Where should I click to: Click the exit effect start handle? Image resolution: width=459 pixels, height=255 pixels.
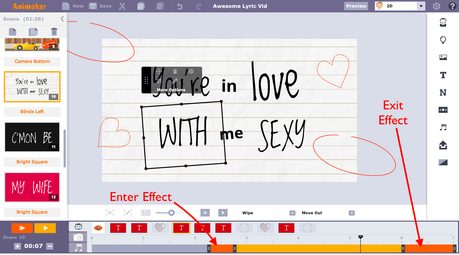pos(403,249)
